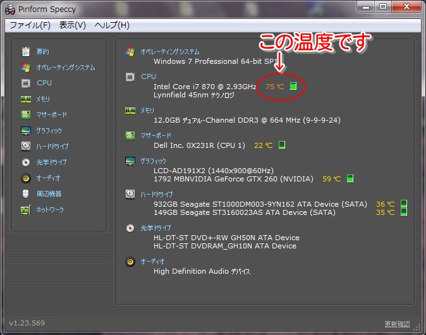The width and height of the screenshot is (426, 335).
Task: Click green indicator beside motherboard 22 °C
Action: pyautogui.click(x=282, y=145)
